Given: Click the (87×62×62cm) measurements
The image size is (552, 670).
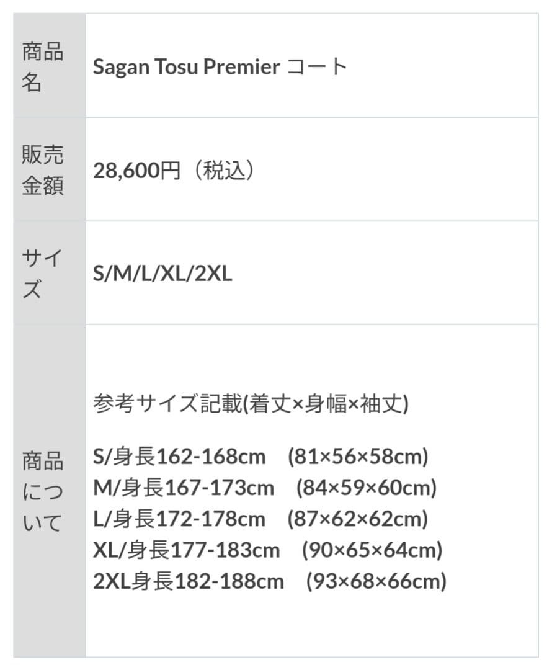Looking at the screenshot, I should (x=358, y=519).
